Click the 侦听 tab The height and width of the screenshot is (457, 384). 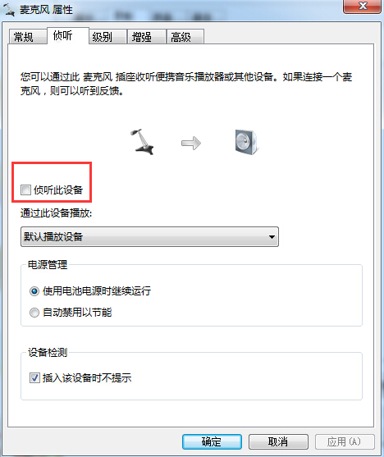[x=67, y=36]
